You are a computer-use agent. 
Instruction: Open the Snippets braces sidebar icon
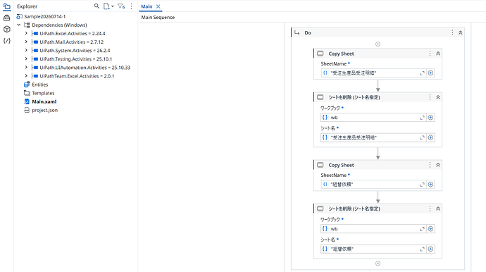pos(7,41)
